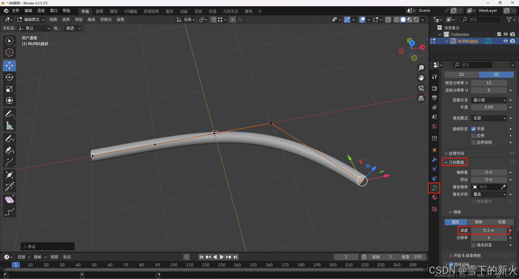Open the 文件 menu
Screen dimensions: 519x279
click(x=15, y=11)
